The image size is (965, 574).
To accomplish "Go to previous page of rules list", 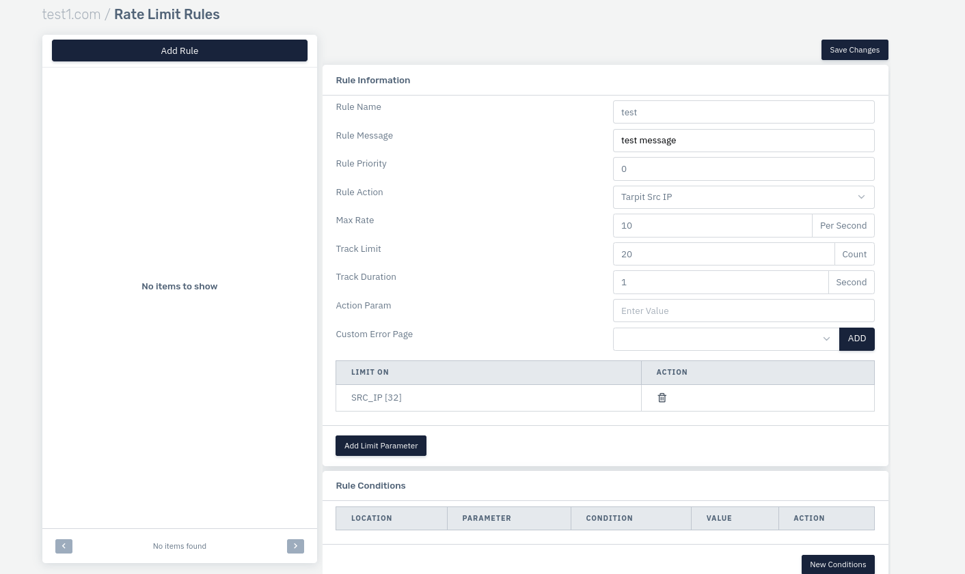I will point(64,546).
